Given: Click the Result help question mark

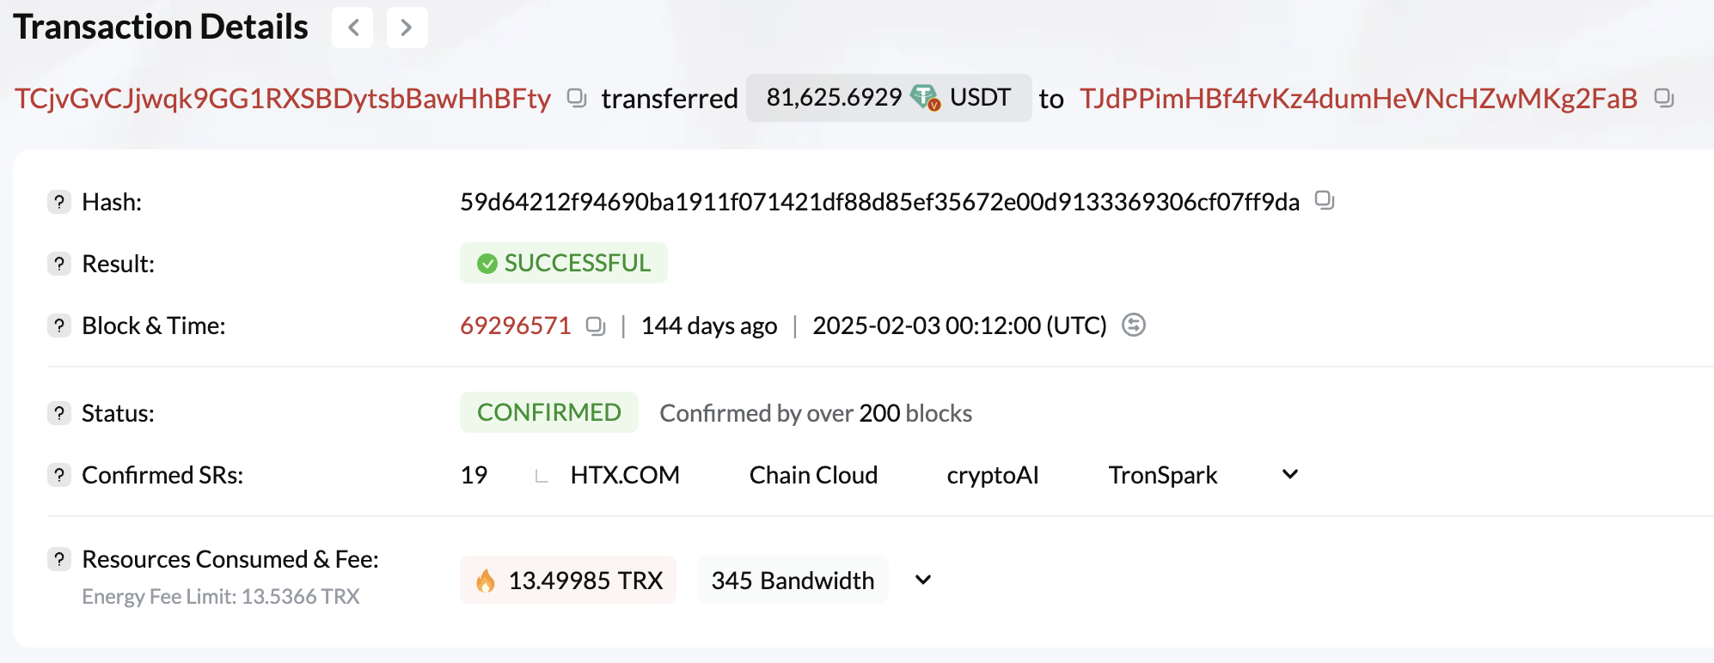Looking at the screenshot, I should coord(58,264).
